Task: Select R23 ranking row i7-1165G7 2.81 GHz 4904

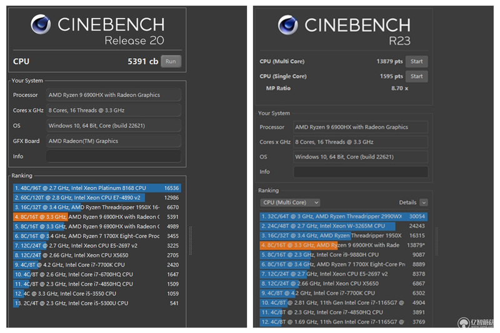Action: pos(343,302)
